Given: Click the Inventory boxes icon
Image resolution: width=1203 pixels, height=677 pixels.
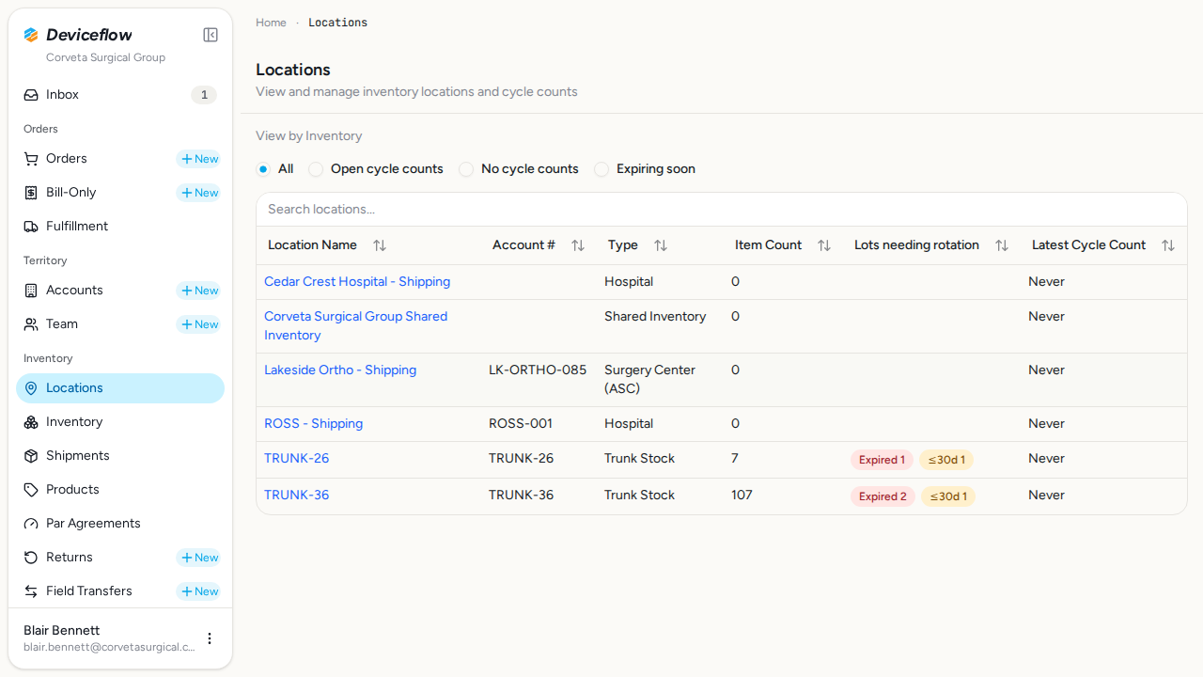Looking at the screenshot, I should (x=31, y=422).
